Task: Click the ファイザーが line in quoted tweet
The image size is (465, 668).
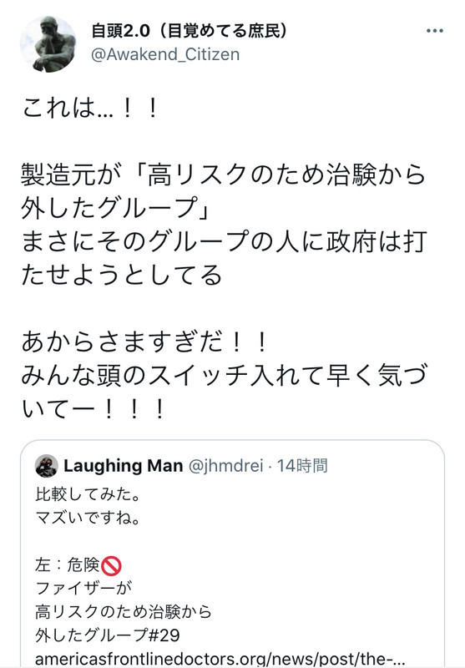Action: (x=83, y=589)
